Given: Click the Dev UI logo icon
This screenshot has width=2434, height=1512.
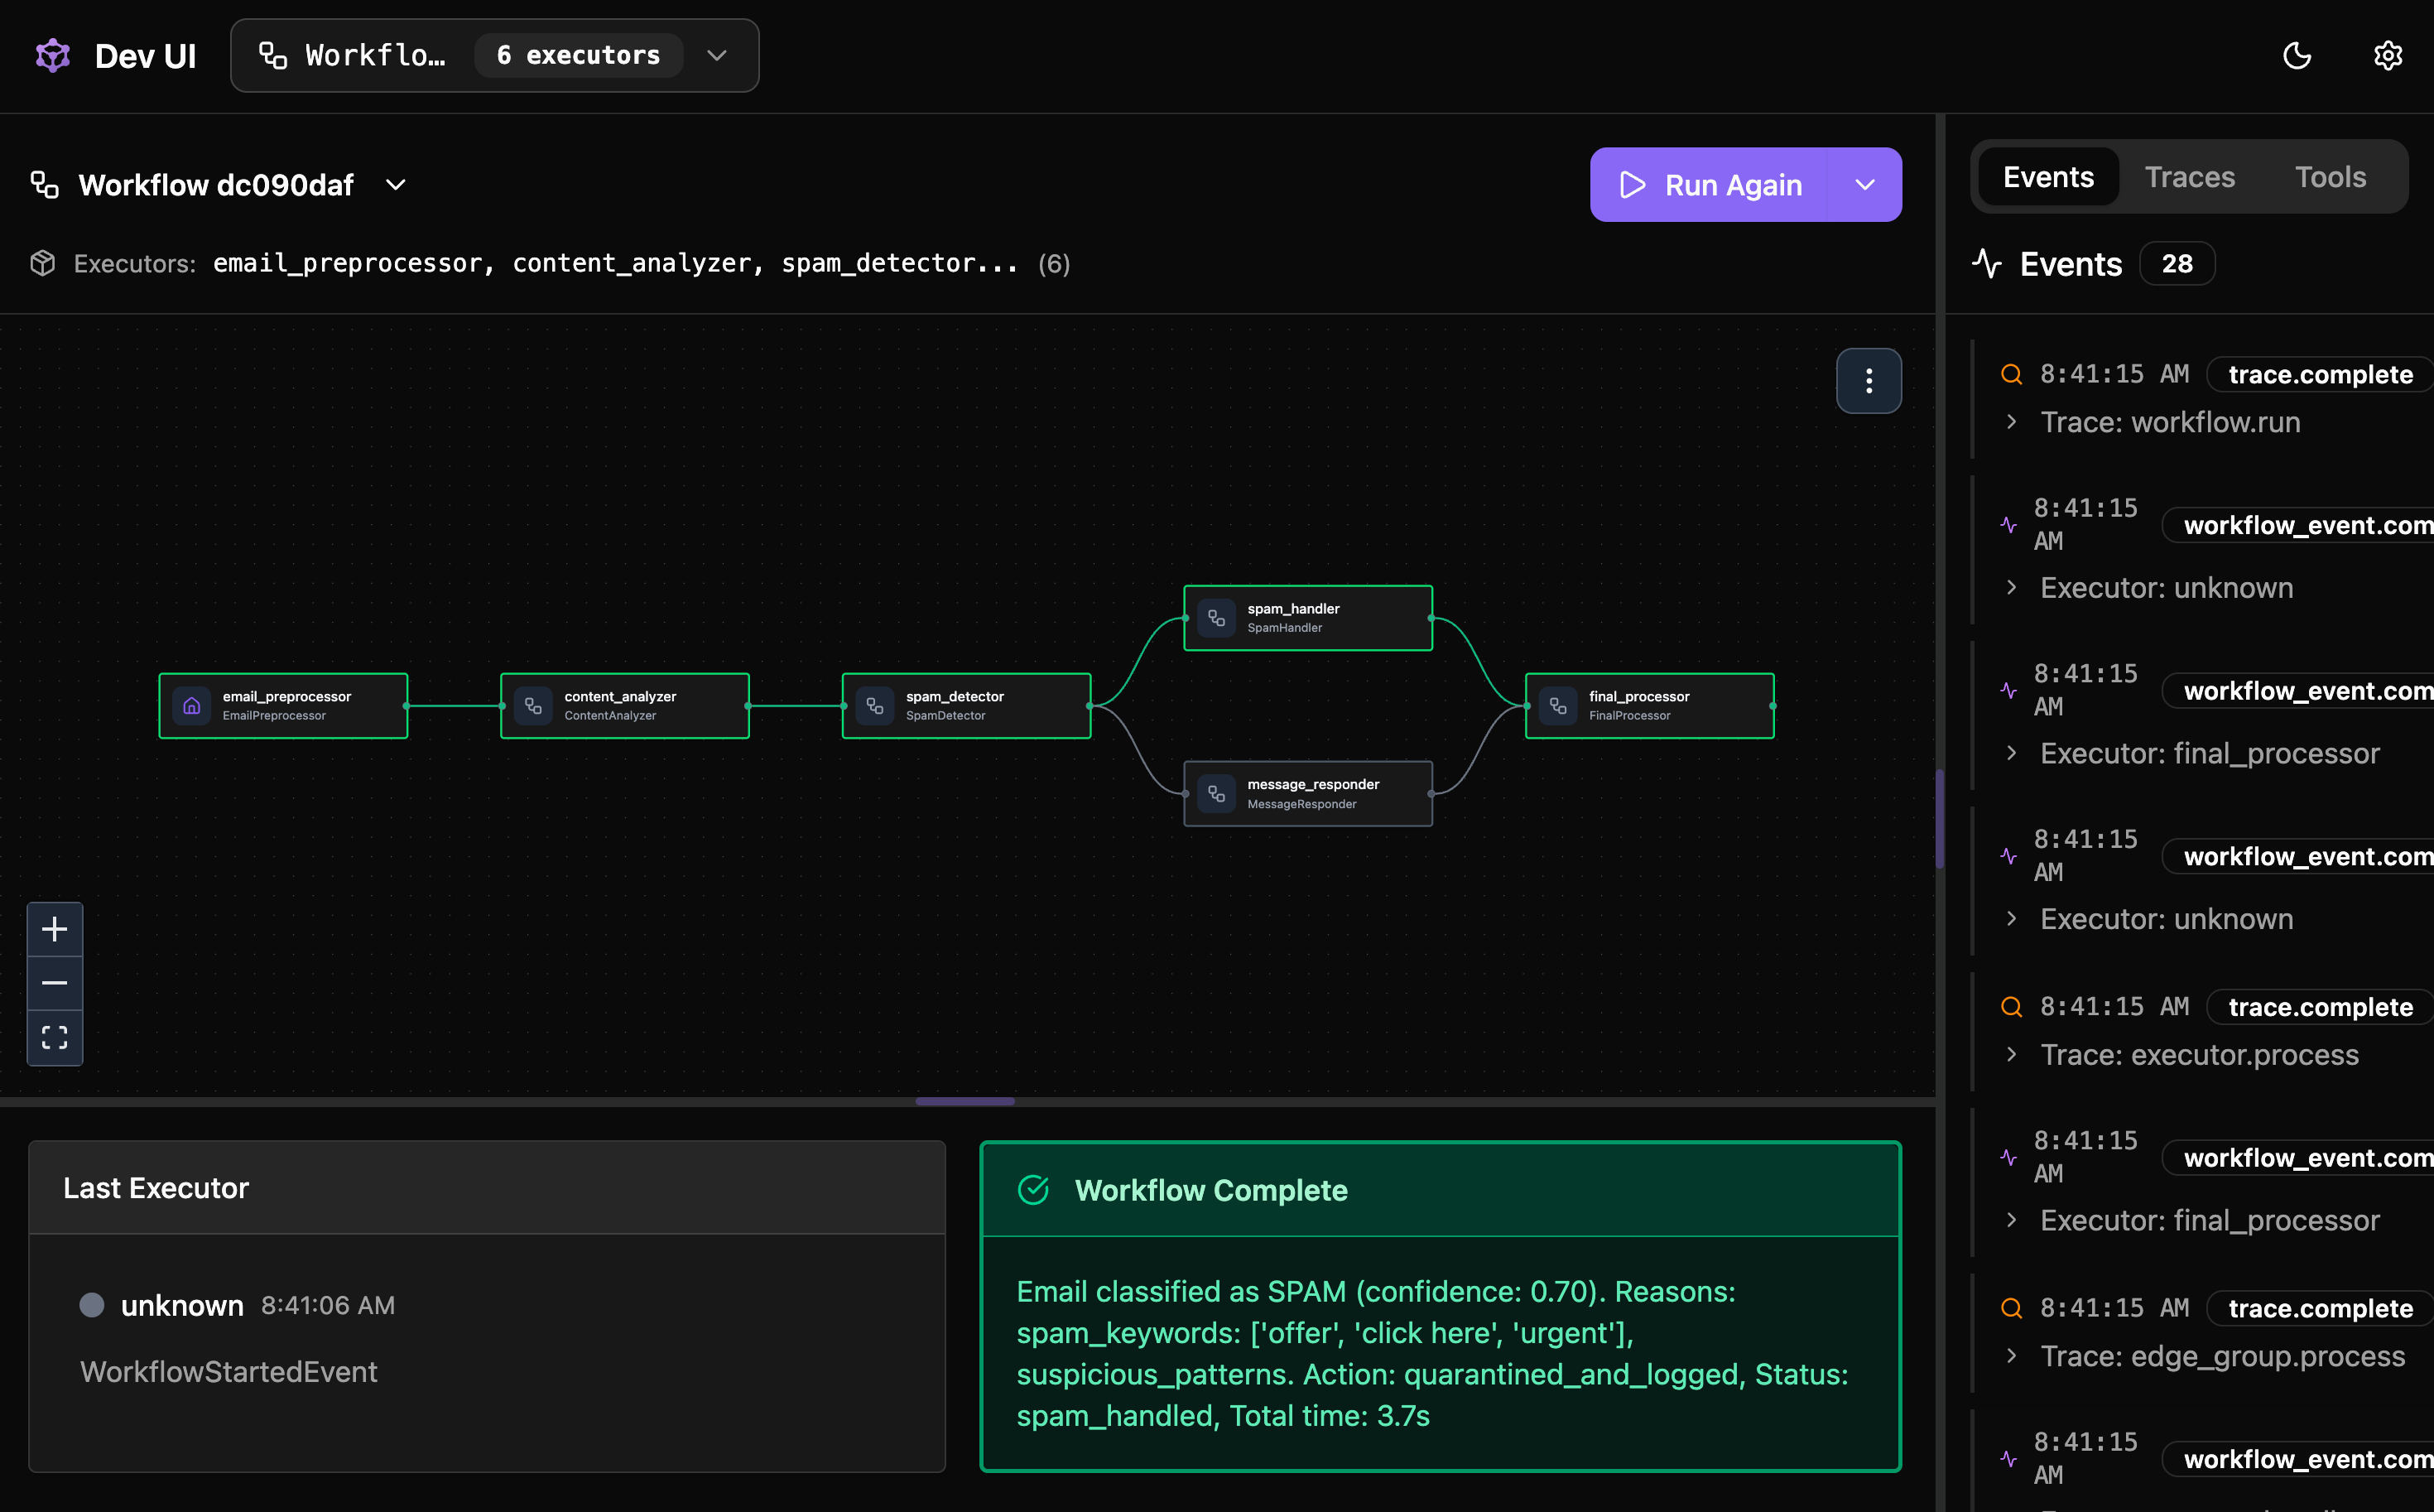Looking at the screenshot, I should [x=52, y=55].
